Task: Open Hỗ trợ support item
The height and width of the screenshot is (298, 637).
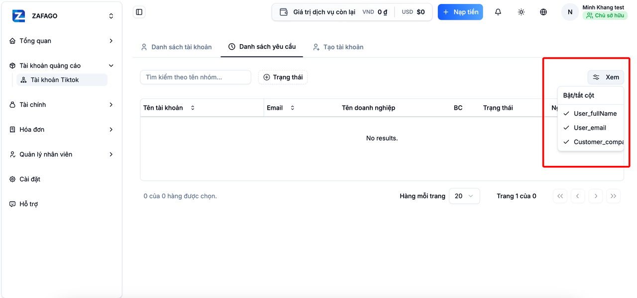Action: tap(62, 204)
